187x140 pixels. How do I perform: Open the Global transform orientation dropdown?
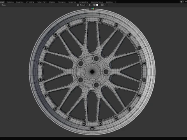point(82,5)
